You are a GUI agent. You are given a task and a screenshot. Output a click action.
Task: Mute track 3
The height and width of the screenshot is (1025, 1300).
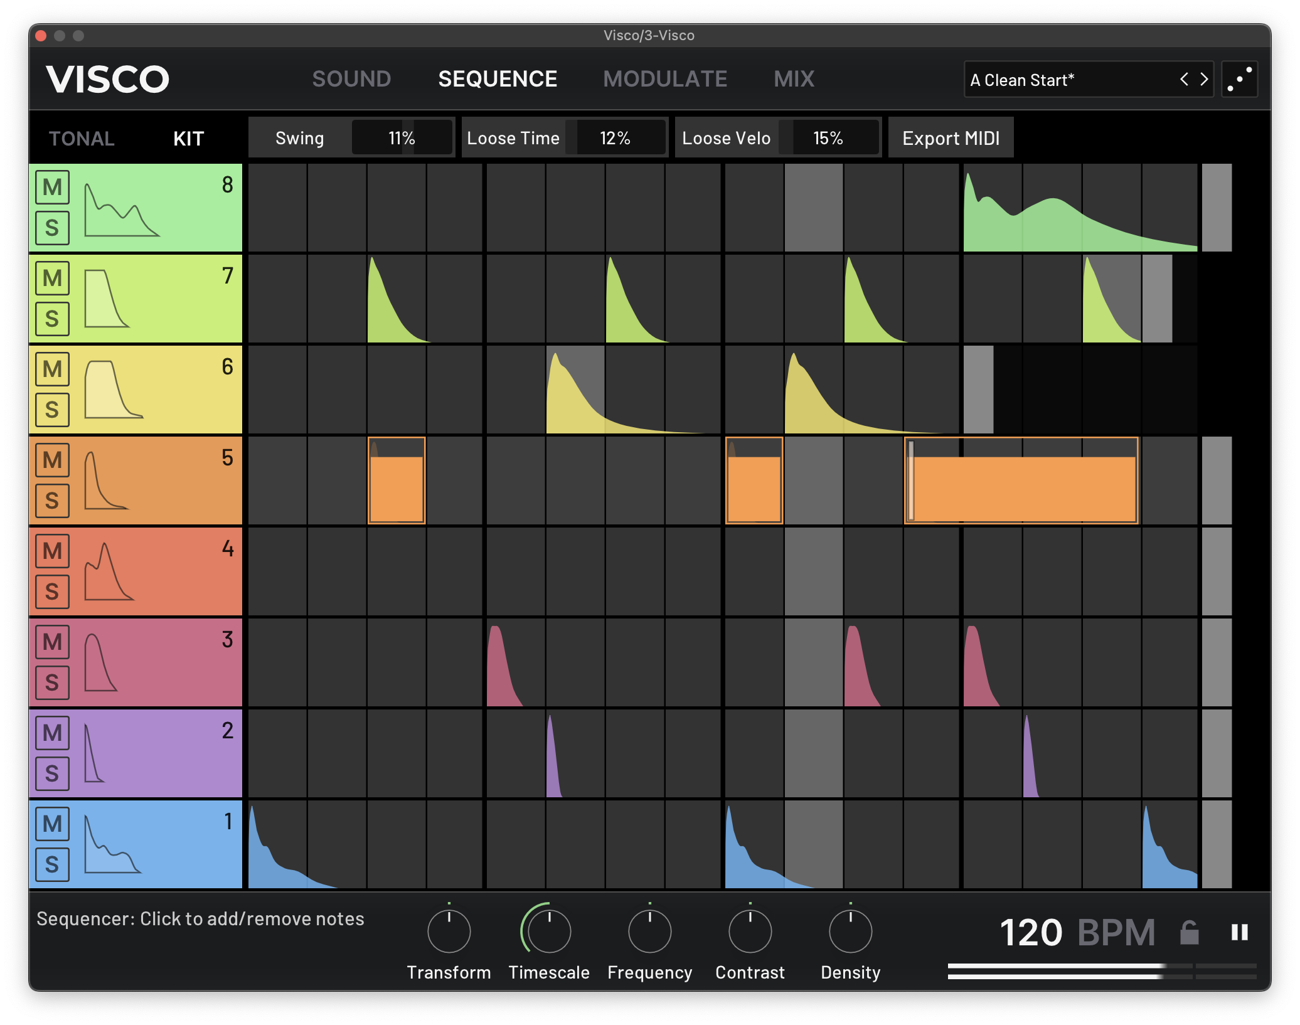coord(52,642)
